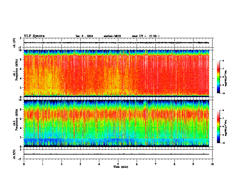
Task: Click the "VLF Spectra" plot title
Action: (34, 36)
